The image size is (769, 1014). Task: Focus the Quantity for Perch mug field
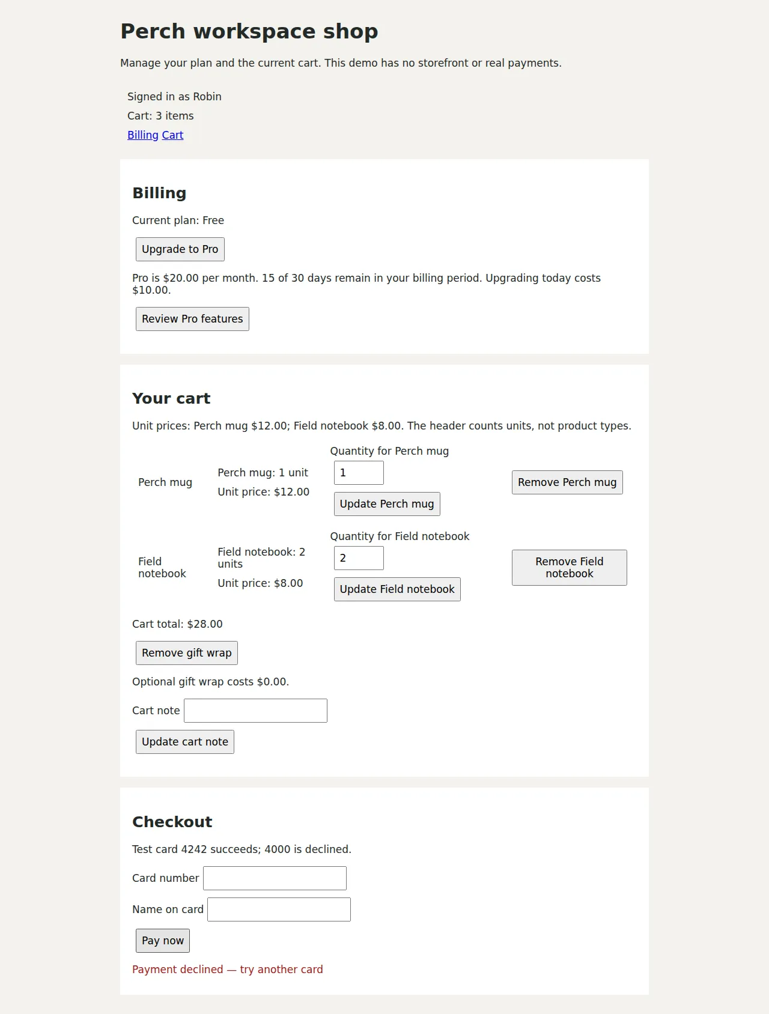359,473
